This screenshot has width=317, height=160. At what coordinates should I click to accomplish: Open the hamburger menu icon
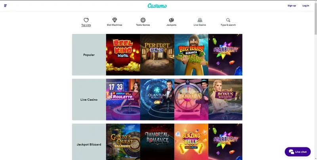[6, 6]
